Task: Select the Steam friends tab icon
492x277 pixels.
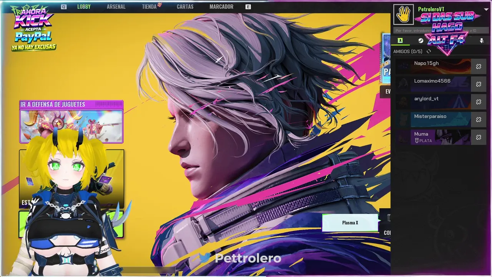Action: (x=421, y=40)
